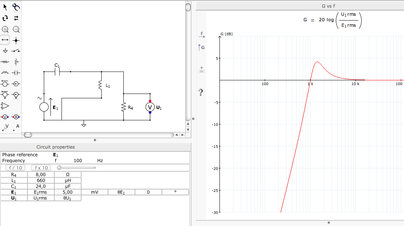Edit the C1 capacitance value 24,0
The width and height of the screenshot is (404, 226).
coord(41,186)
